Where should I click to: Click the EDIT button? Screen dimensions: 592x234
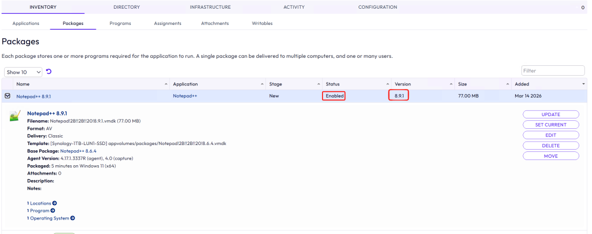(551, 135)
